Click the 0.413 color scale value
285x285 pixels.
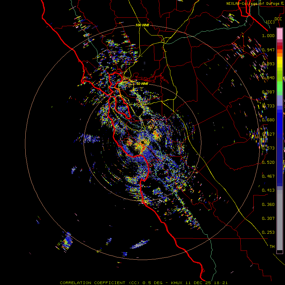click(268, 190)
